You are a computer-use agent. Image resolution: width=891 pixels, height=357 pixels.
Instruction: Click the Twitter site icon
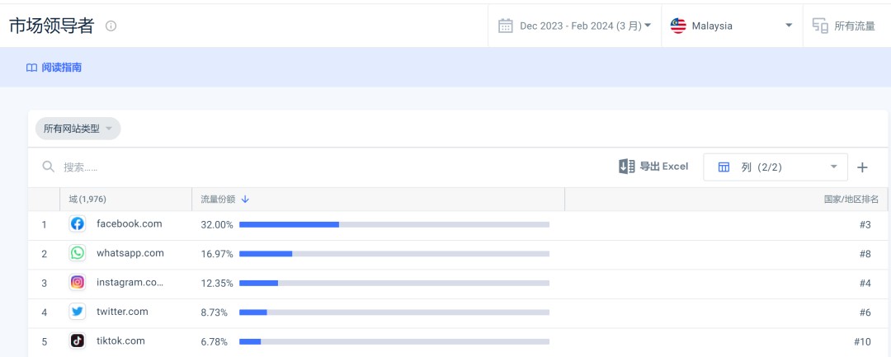pyautogui.click(x=78, y=312)
